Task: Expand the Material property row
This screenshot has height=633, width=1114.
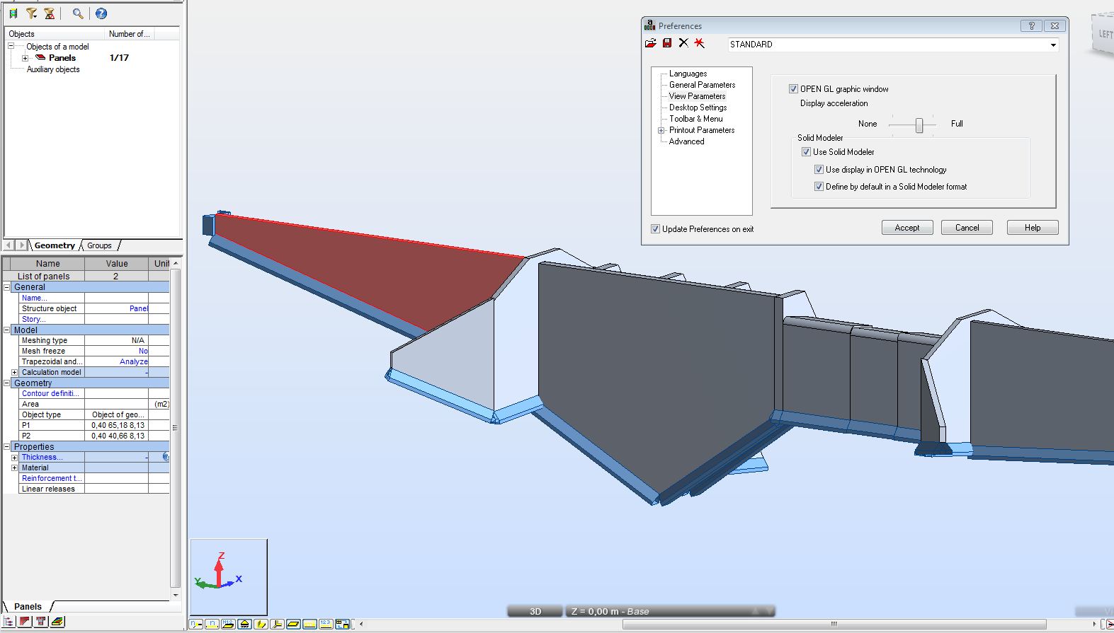Action: 14,468
